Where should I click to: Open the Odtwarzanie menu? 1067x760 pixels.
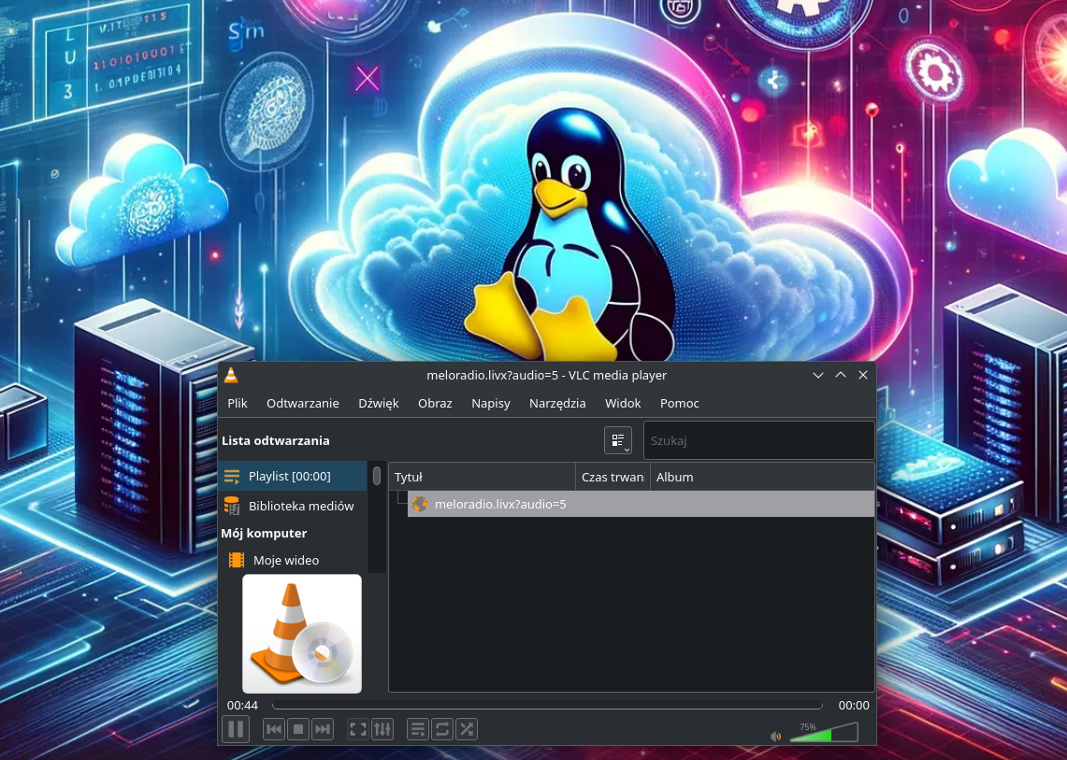tap(302, 403)
